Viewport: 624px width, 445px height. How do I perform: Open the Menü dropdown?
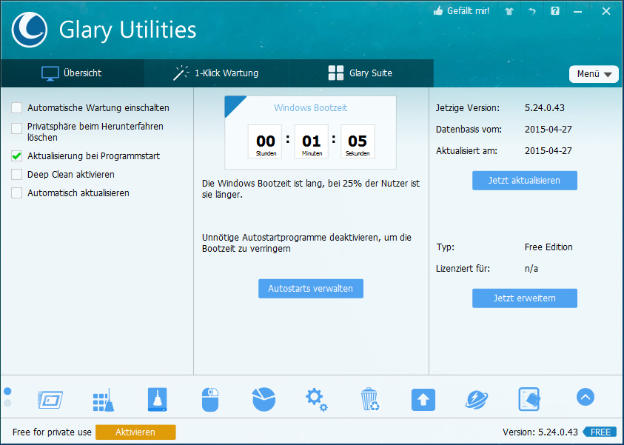594,74
